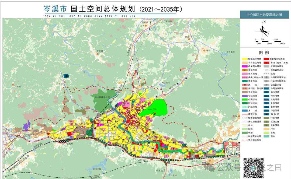Select the 广场用地 legend symbol
The width and height of the screenshot is (291, 179).
(x=245, y=107)
